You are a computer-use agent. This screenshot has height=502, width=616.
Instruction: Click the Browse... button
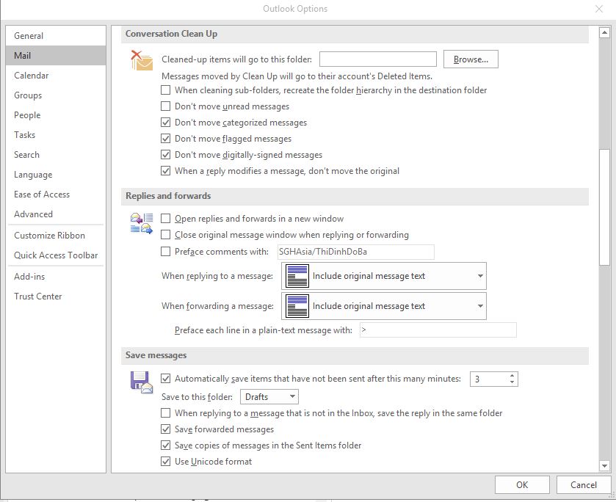pos(471,59)
